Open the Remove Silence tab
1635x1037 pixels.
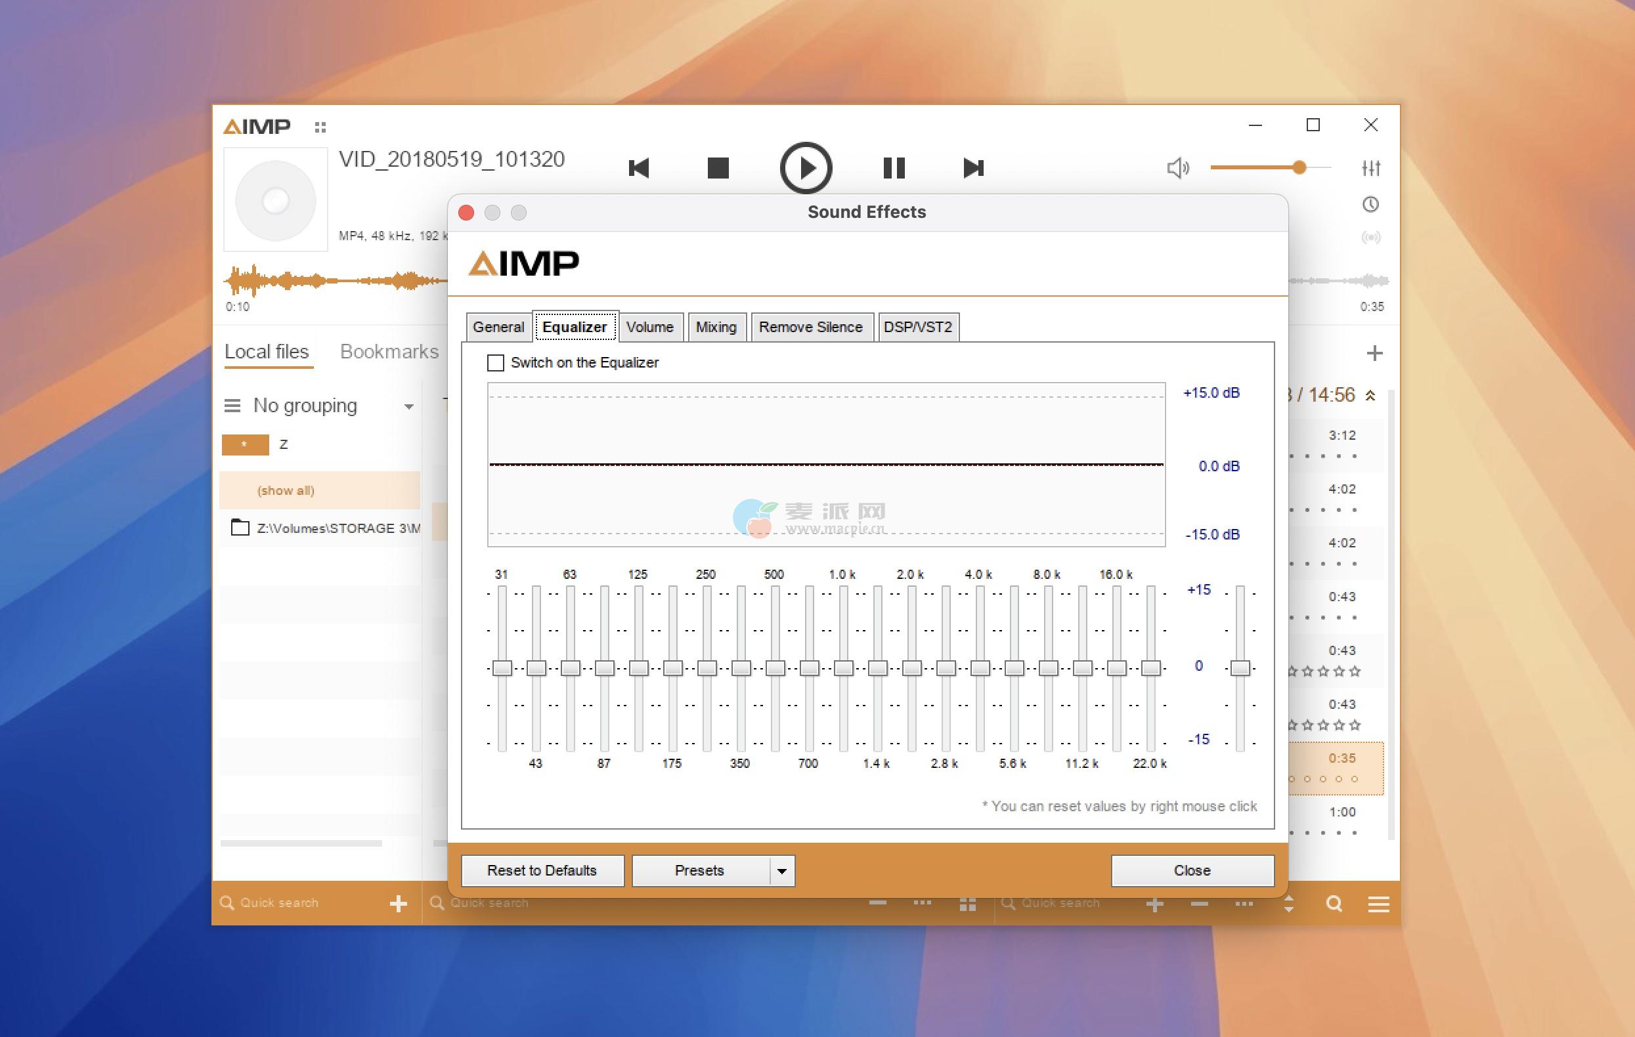point(811,326)
